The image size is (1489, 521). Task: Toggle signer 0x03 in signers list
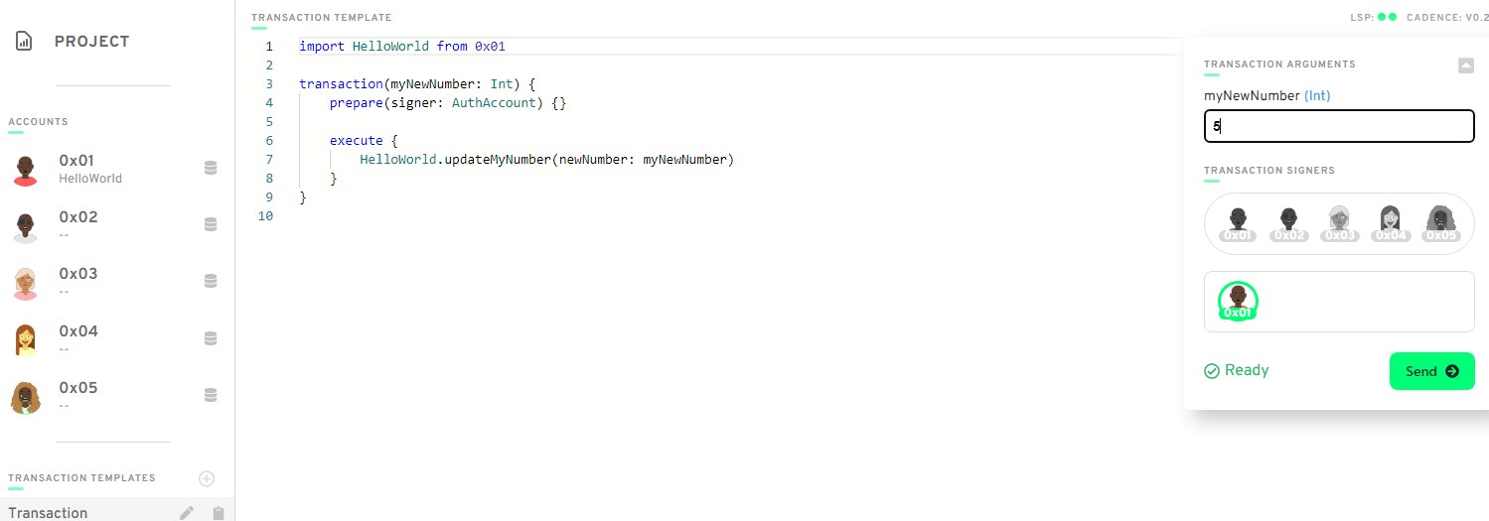(x=1340, y=224)
